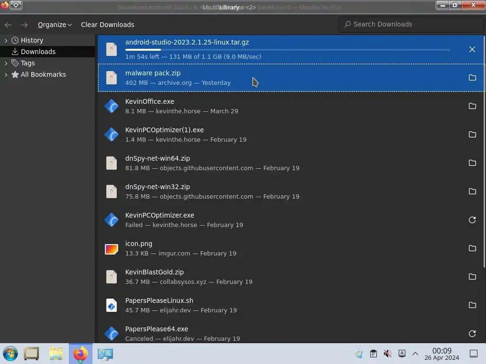Expand the Tags tree node
This screenshot has width=486, height=364.
(6, 63)
